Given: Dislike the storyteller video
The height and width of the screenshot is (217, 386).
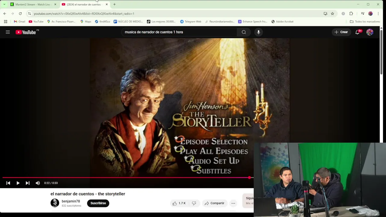Looking at the screenshot, I should coord(194,203).
